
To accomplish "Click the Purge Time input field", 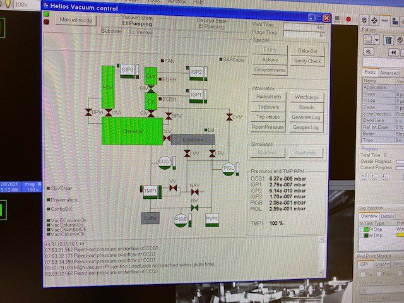I will [305, 35].
